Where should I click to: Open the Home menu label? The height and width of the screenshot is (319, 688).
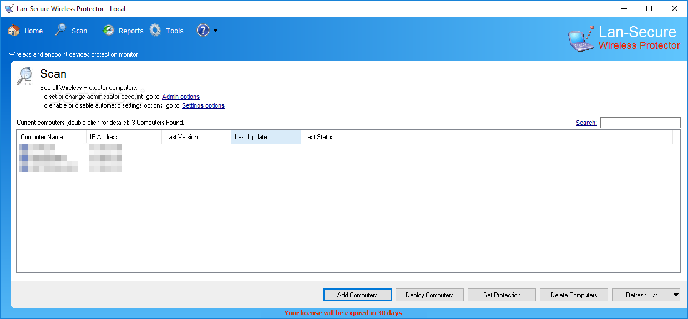point(33,31)
